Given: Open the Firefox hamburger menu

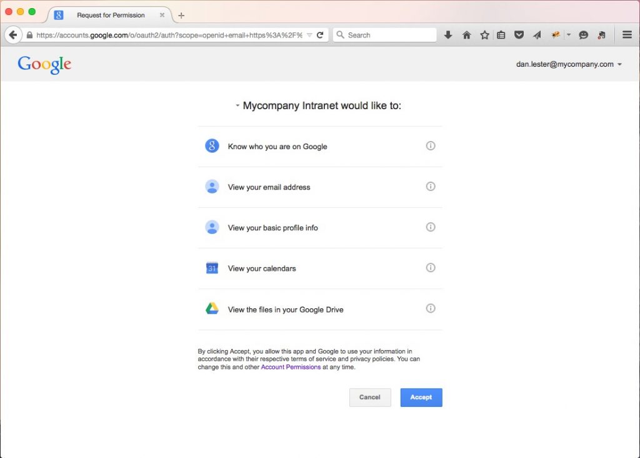Looking at the screenshot, I should point(627,35).
